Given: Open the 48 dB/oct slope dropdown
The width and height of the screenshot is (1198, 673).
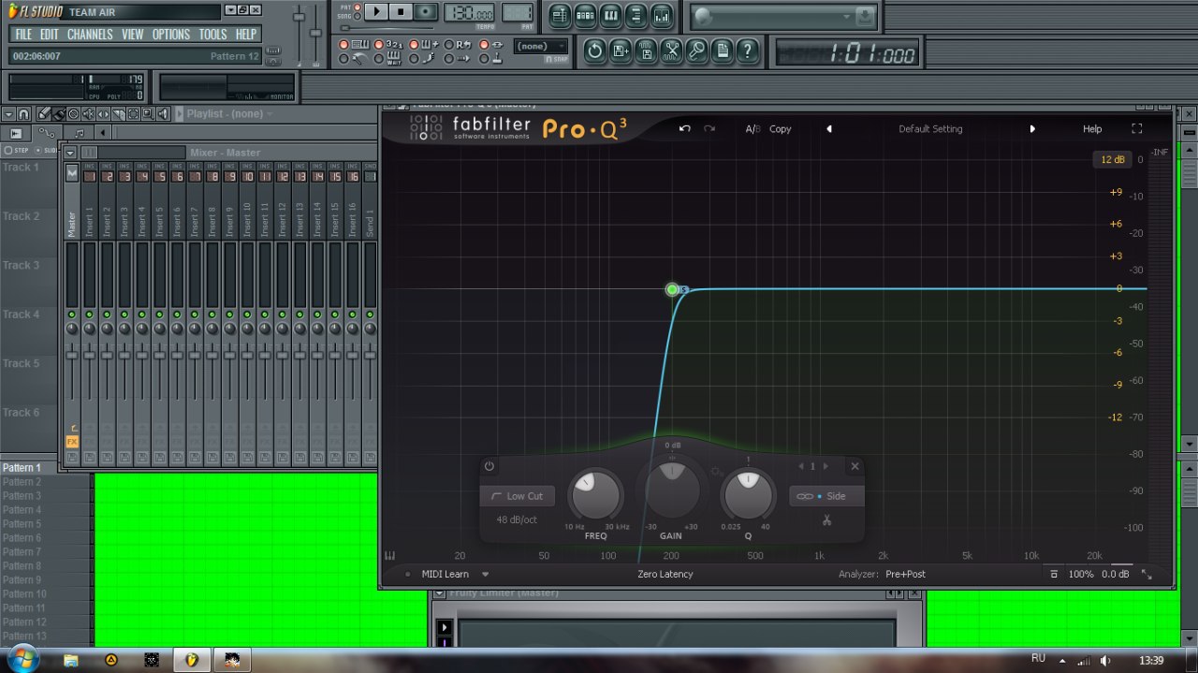Looking at the screenshot, I should tap(517, 520).
